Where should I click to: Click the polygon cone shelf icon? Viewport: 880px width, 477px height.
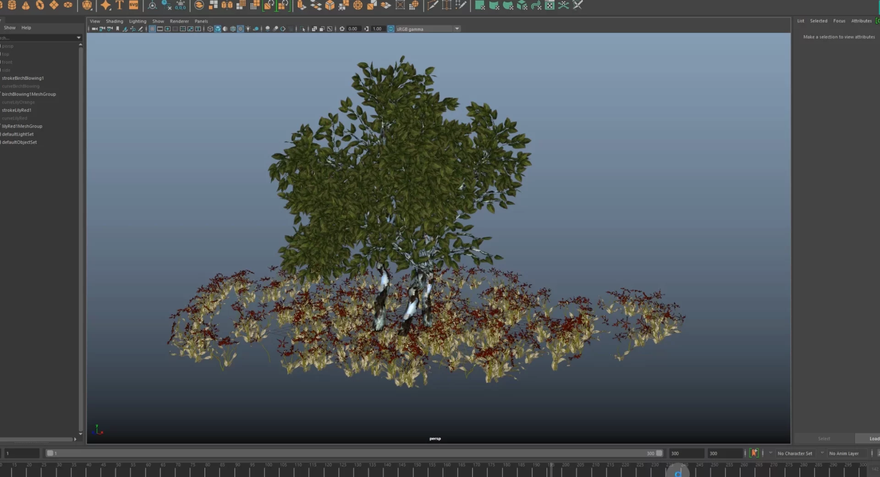(x=26, y=5)
